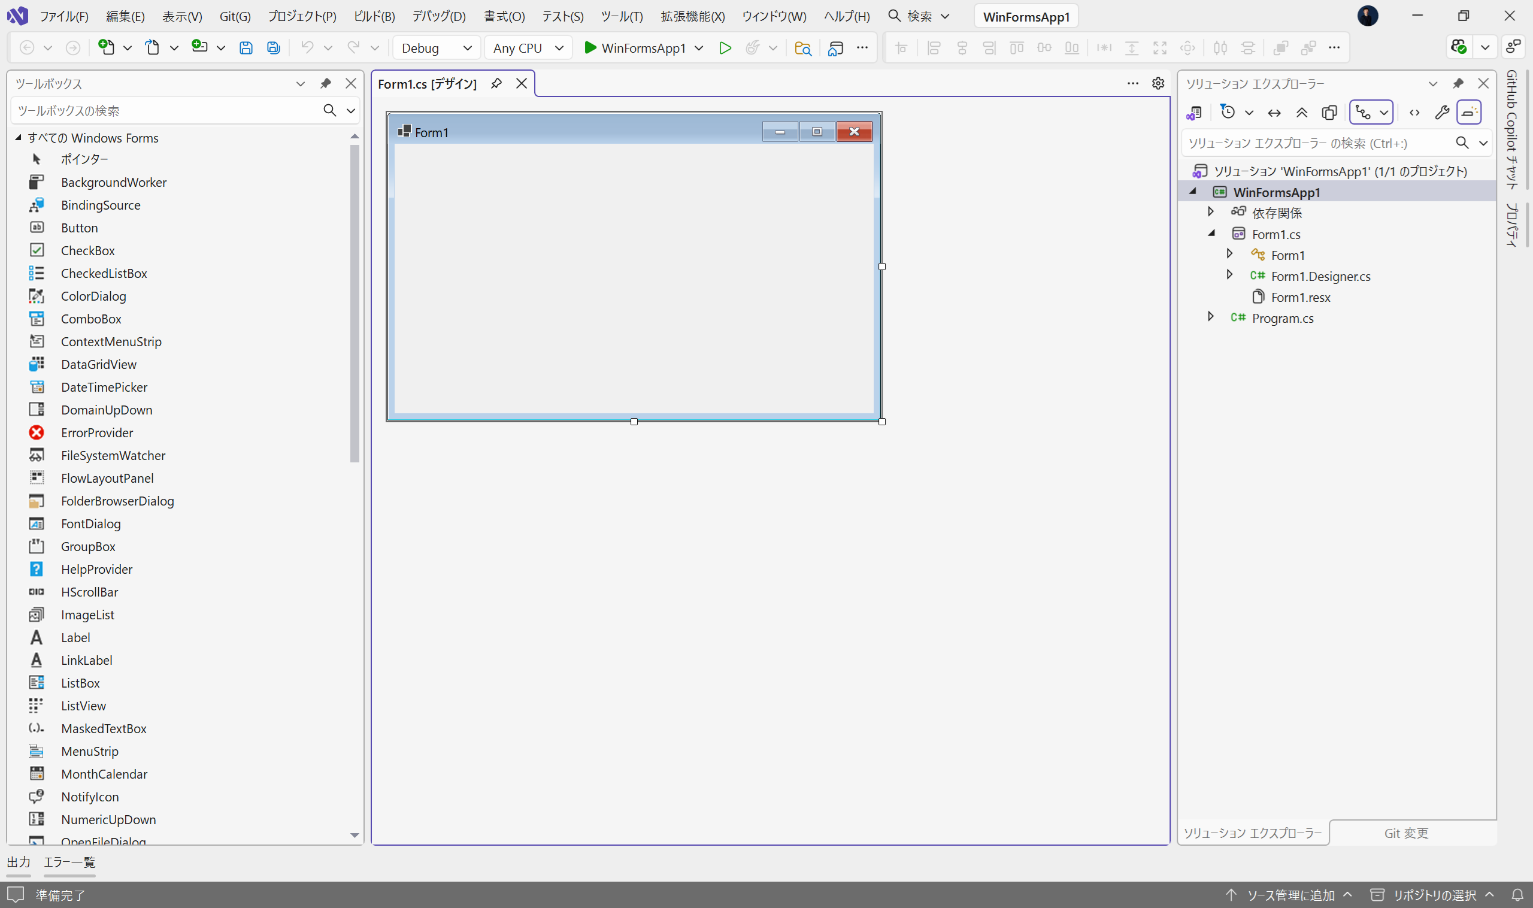
Task: Click the Sync with Active Document arrows icon
Action: click(x=1274, y=113)
